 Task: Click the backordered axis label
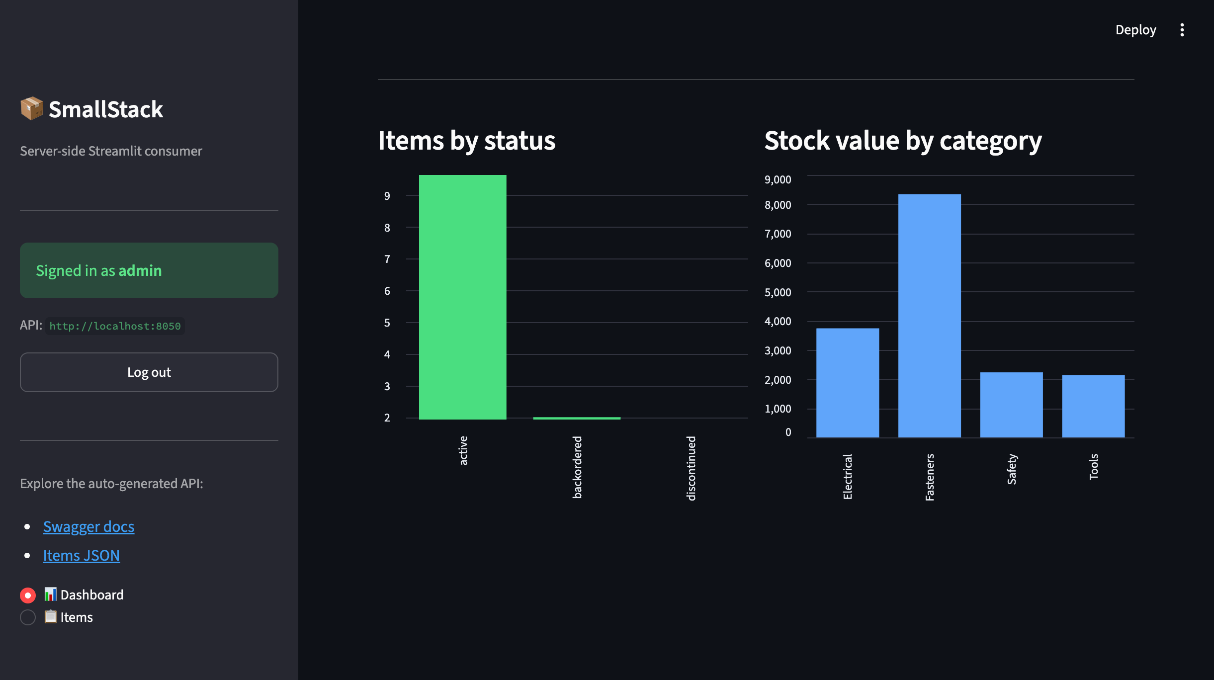[x=577, y=467]
